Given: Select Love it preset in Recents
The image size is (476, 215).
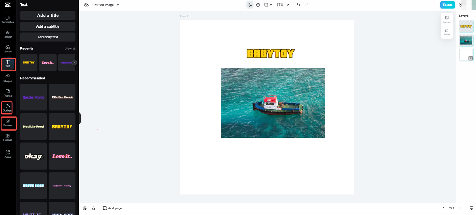Looking at the screenshot, I should pos(48,62).
